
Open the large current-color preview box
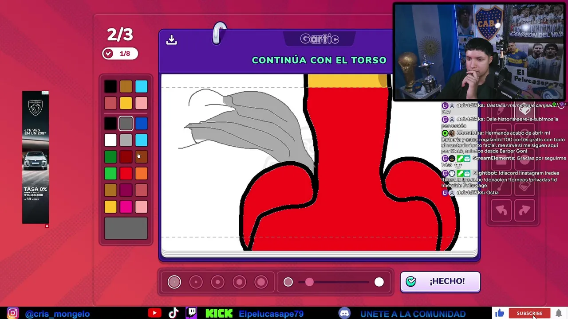pyautogui.click(x=126, y=229)
